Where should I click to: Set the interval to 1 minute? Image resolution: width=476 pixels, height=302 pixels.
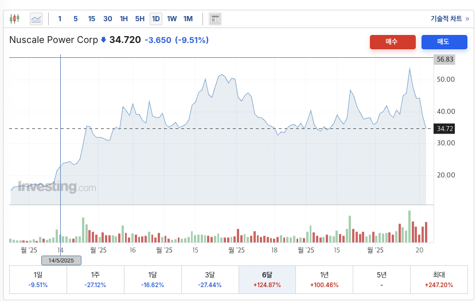pos(60,19)
